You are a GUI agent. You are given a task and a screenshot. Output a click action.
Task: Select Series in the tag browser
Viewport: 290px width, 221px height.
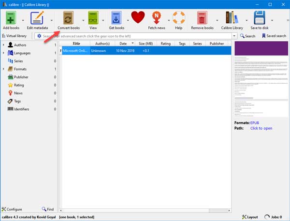[x=18, y=61]
